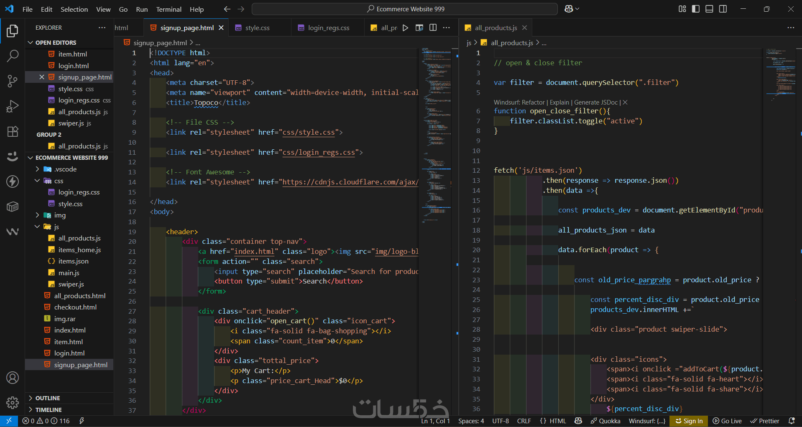Screen dimensions: 802x427
Task: Click the split editor right icon
Action: (433, 28)
